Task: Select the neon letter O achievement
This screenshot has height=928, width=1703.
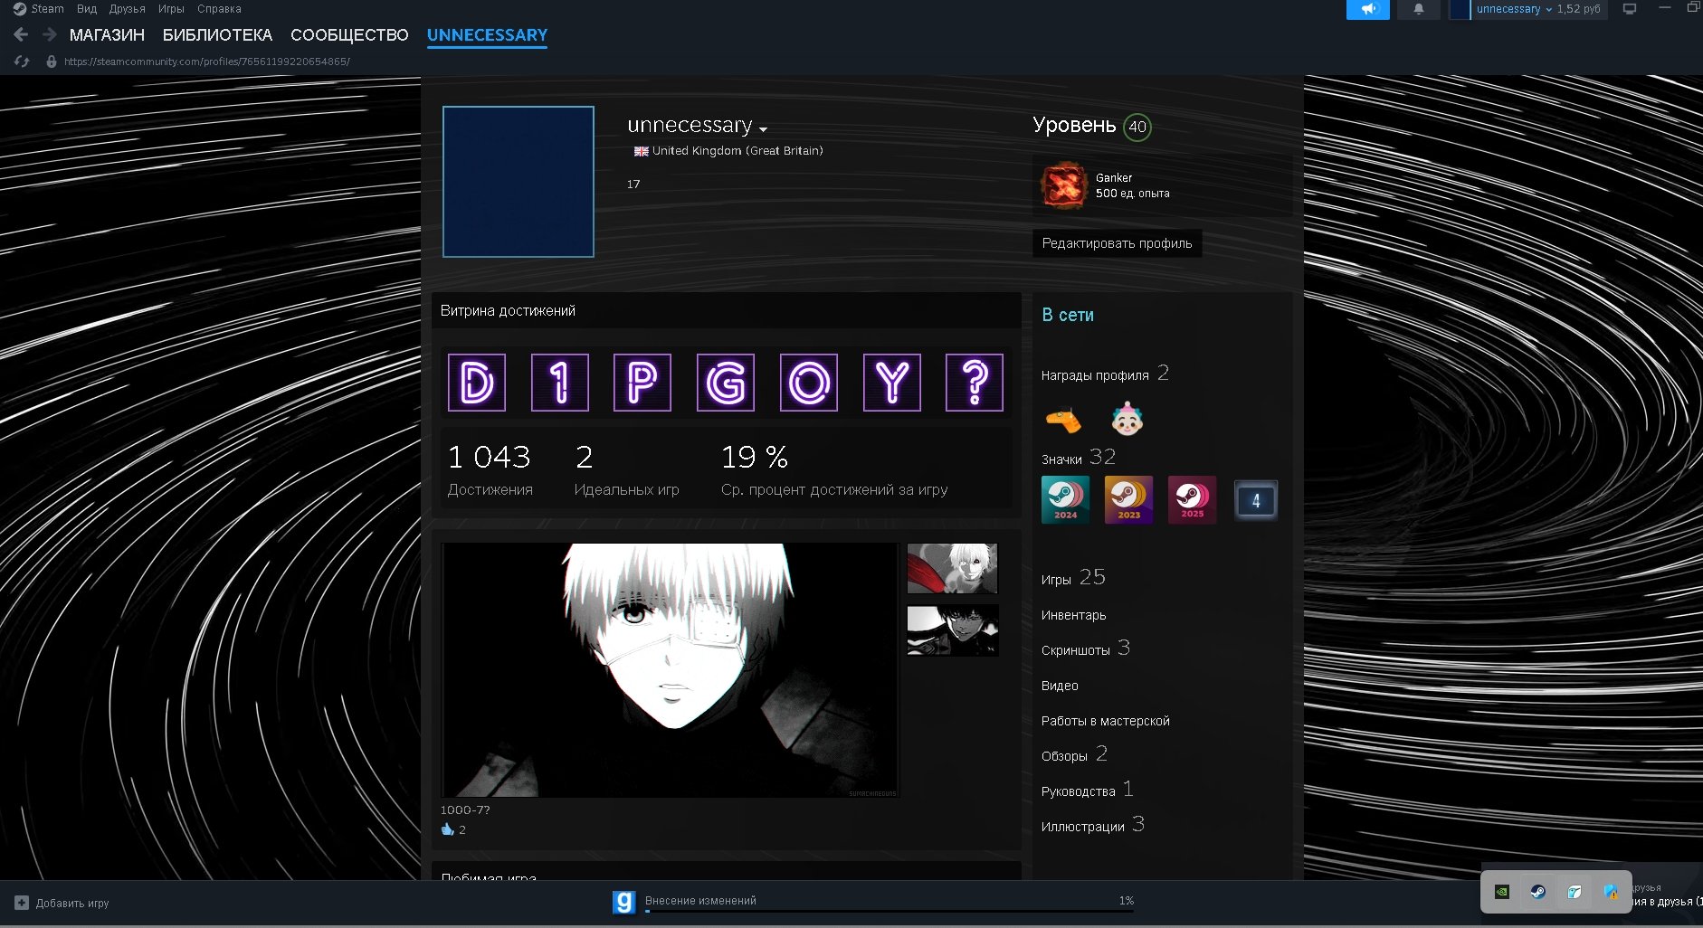Action: click(809, 383)
